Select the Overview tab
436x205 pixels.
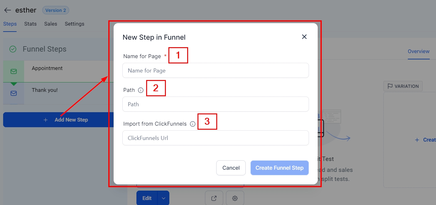point(418,51)
